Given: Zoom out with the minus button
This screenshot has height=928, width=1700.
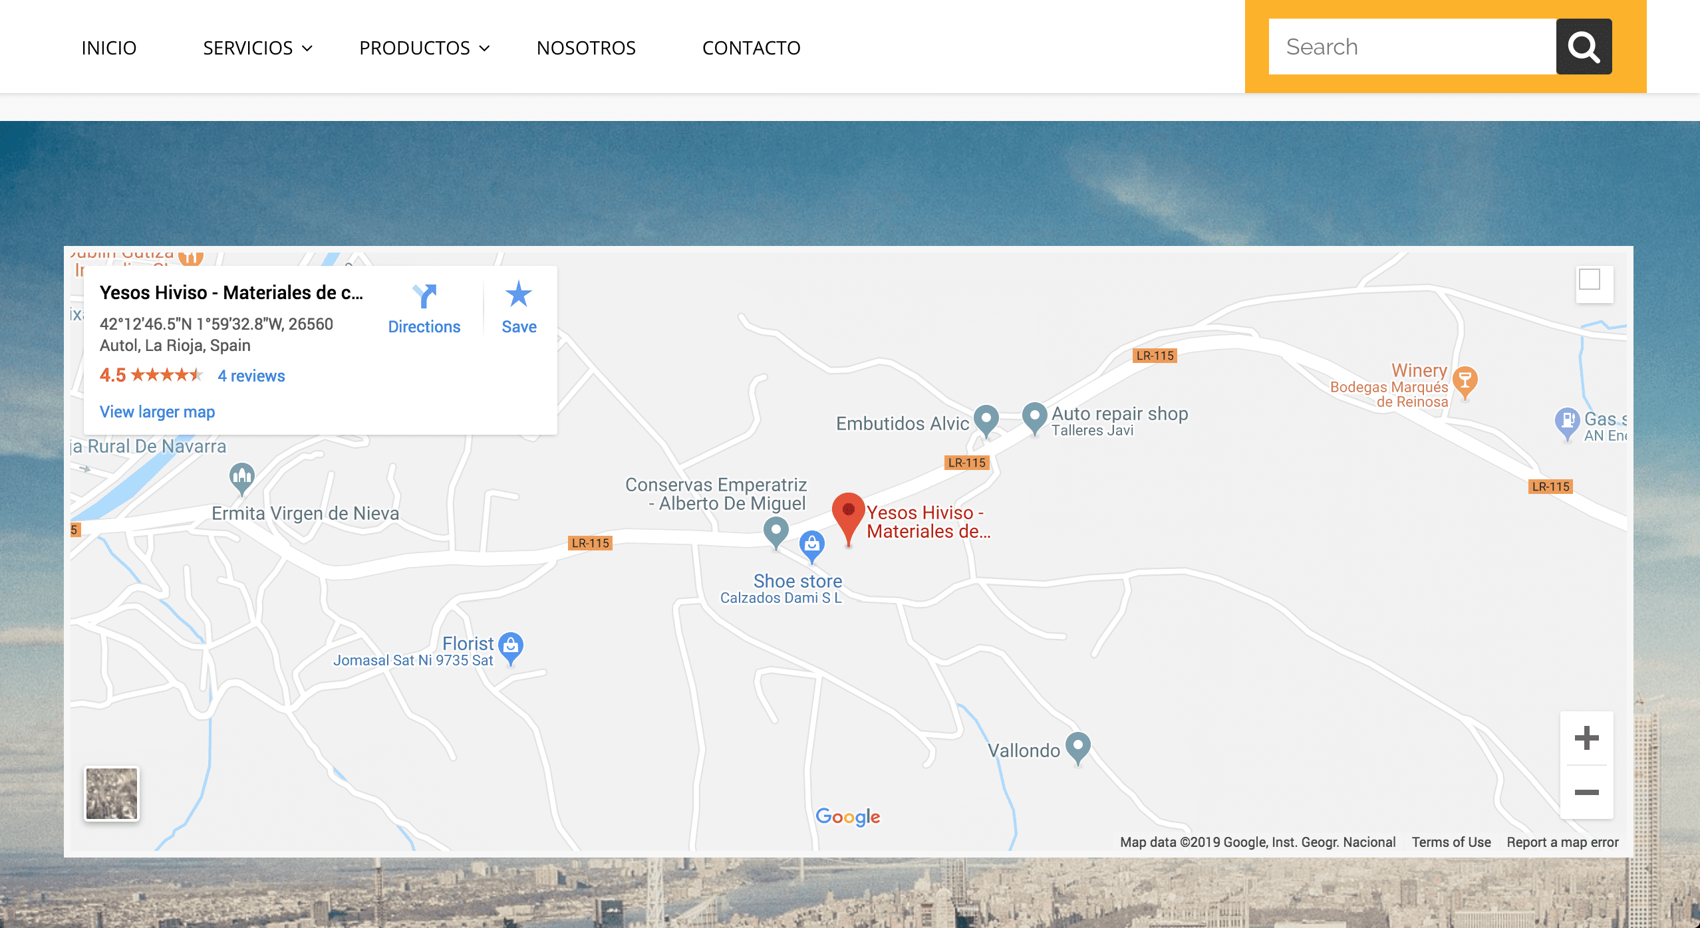Looking at the screenshot, I should coord(1587,792).
